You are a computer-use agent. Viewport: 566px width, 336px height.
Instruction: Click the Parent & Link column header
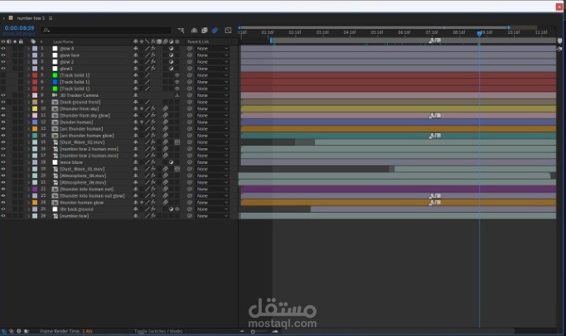[198, 42]
